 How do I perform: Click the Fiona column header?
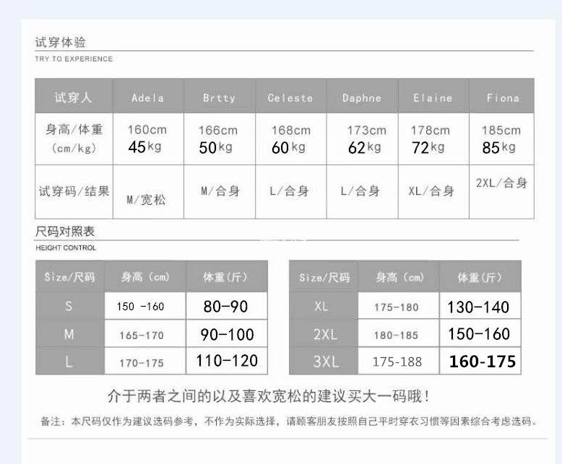pyautogui.click(x=501, y=96)
